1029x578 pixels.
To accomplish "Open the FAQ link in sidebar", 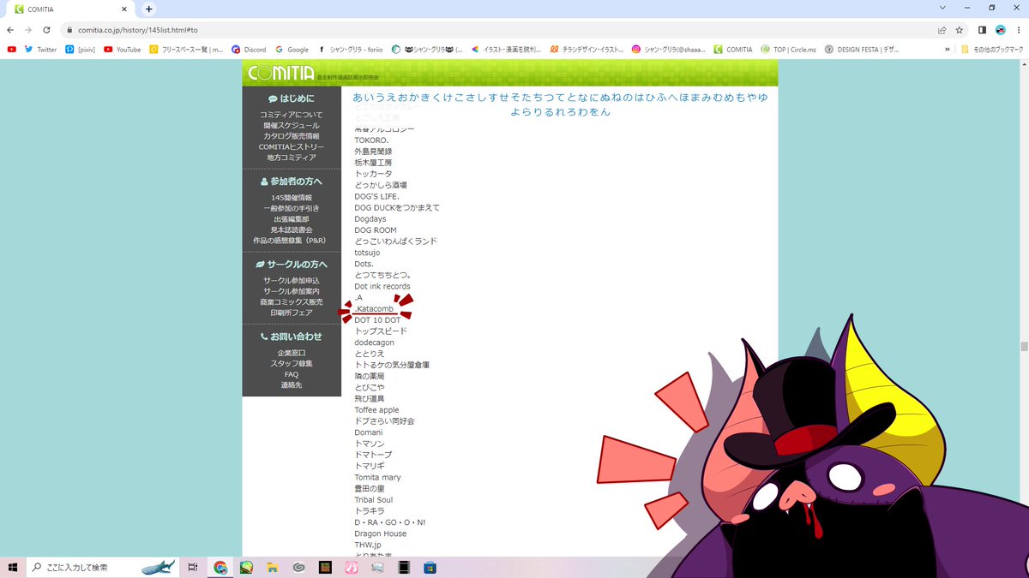I will pyautogui.click(x=292, y=374).
